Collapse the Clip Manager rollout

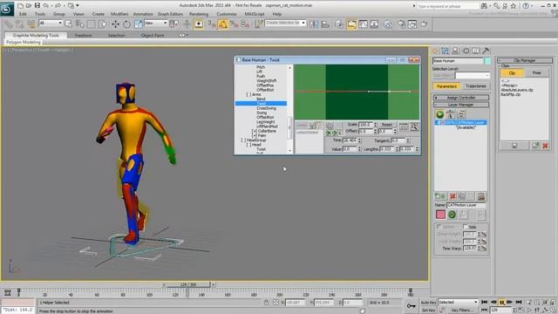tap(525, 60)
